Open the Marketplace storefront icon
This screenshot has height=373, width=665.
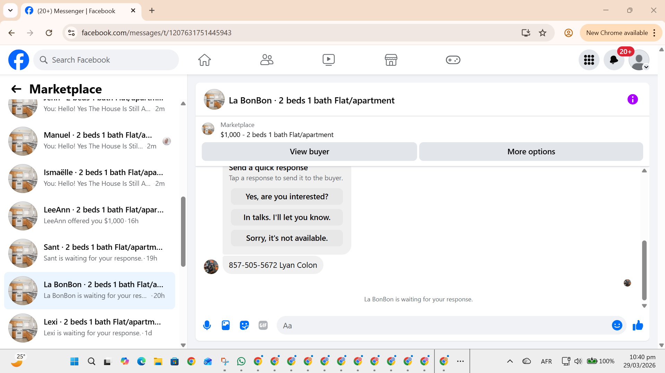pyautogui.click(x=391, y=60)
